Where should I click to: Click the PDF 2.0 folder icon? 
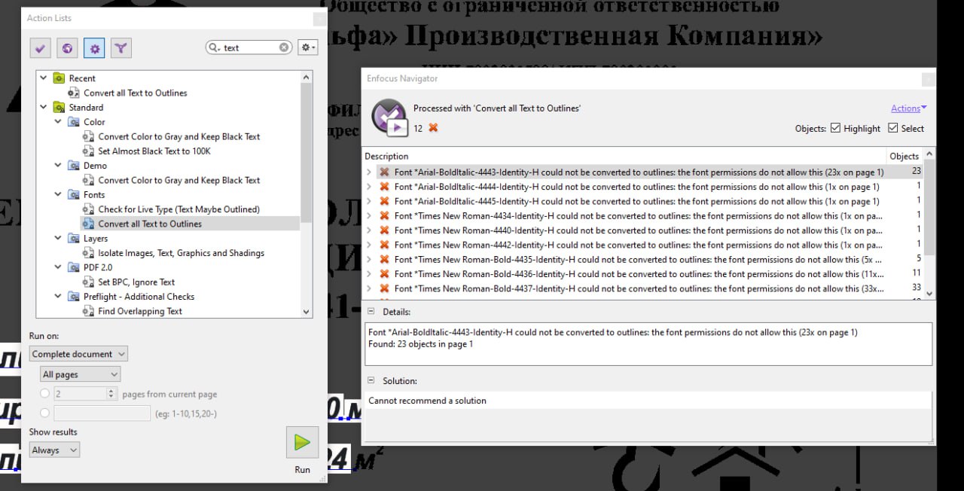pyautogui.click(x=74, y=267)
